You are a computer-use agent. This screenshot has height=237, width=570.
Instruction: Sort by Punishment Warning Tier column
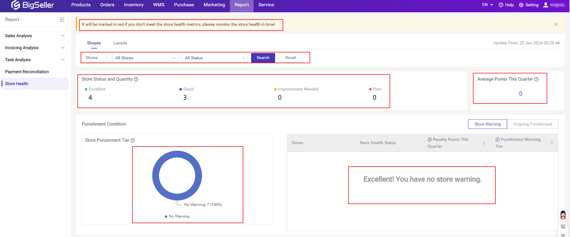[552, 143]
